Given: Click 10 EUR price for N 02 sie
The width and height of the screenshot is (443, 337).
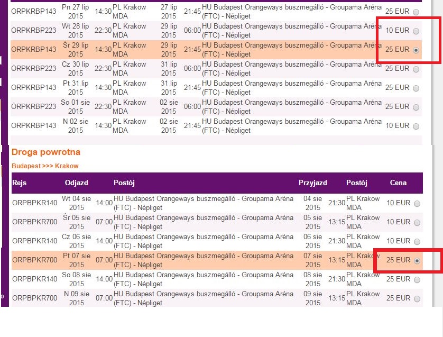Looking at the screenshot, I should (x=397, y=125).
